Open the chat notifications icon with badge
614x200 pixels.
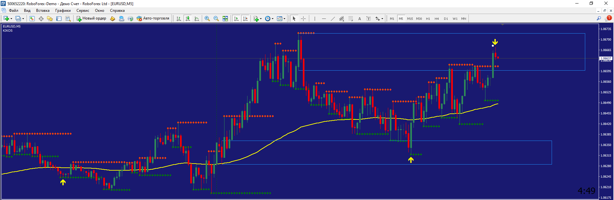pyautogui.click(x=608, y=18)
